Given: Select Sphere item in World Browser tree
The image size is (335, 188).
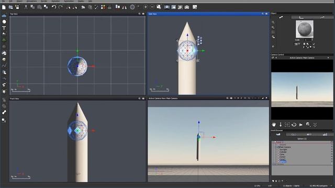Looking at the screenshot, I should pos(283,162).
